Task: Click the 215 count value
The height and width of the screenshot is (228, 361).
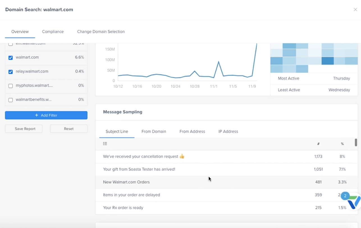Action: [318, 208]
